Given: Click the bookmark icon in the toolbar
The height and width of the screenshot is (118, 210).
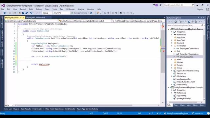Looking at the screenshot, I should point(120,13).
